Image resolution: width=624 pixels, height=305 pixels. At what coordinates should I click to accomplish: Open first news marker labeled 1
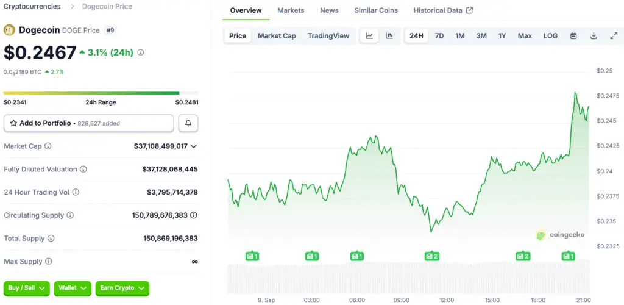coord(252,256)
